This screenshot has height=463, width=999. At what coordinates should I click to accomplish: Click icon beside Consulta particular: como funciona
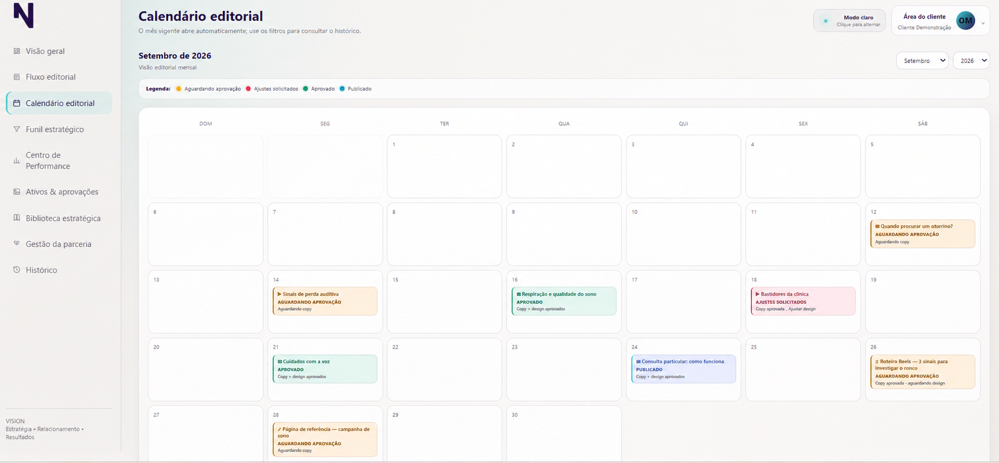coord(638,362)
